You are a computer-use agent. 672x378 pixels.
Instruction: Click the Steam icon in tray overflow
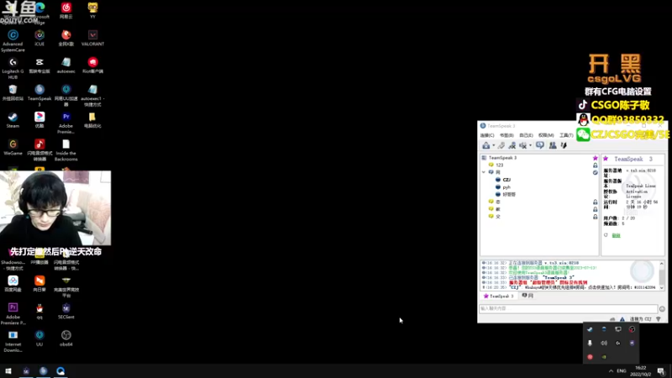(591, 329)
